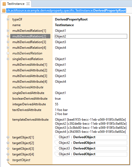Open Object1 : DerivedObject target entry
The image size is (132, 167).
pyautogui.click(x=91, y=137)
